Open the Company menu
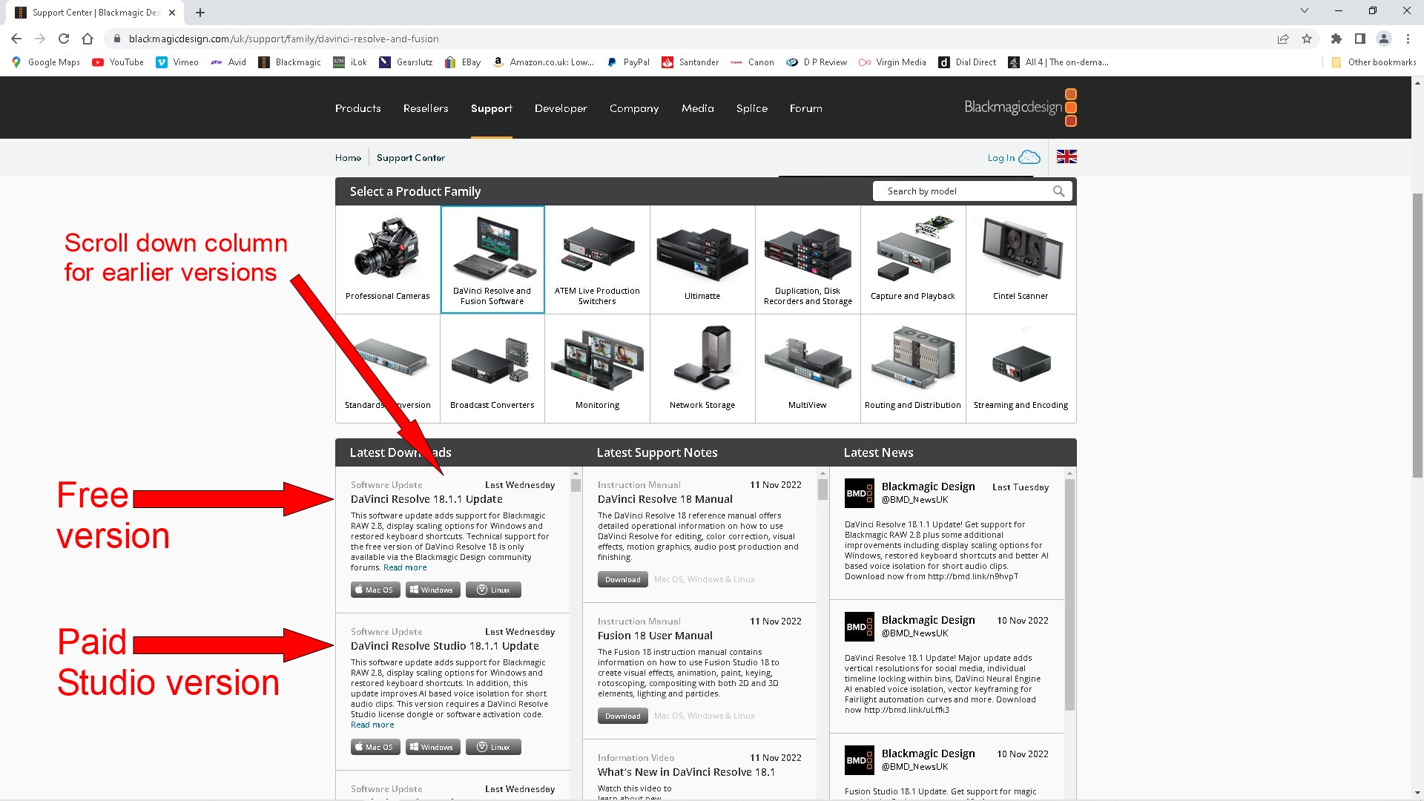1424x801 pixels. click(x=634, y=108)
